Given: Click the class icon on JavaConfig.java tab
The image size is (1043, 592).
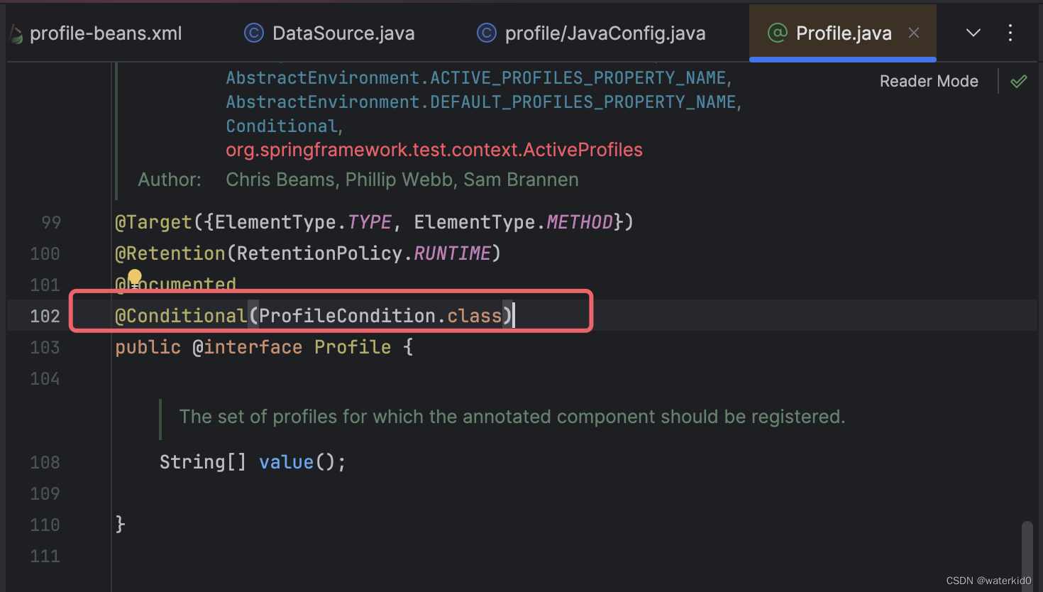Looking at the screenshot, I should [x=487, y=33].
